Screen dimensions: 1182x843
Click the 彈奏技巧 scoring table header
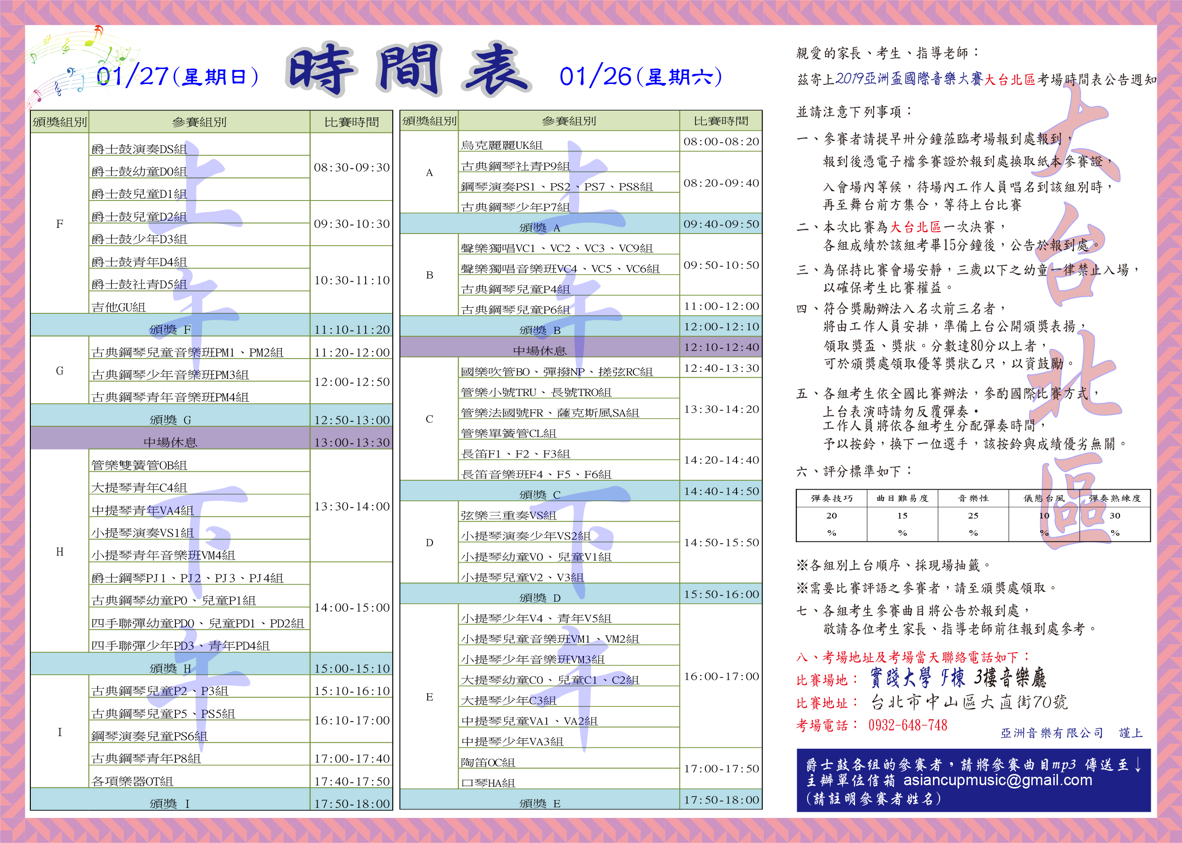tap(831, 498)
